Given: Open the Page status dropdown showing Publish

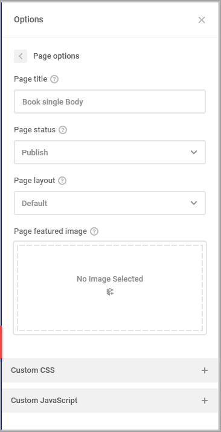Looking at the screenshot, I should pos(110,152).
